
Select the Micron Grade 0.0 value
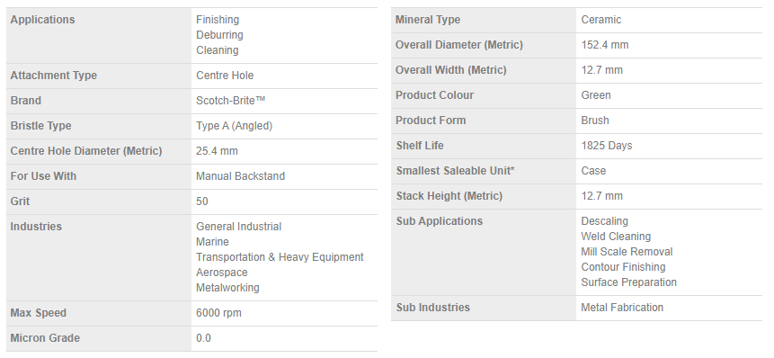tap(203, 338)
